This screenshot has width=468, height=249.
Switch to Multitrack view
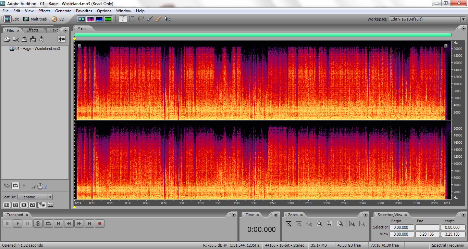(35, 19)
